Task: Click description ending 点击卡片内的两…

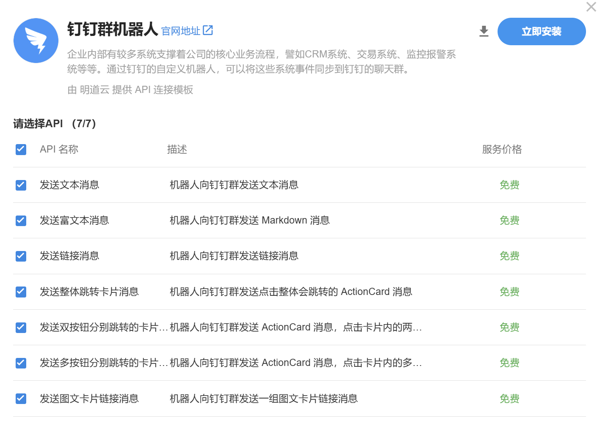Action: point(296,327)
